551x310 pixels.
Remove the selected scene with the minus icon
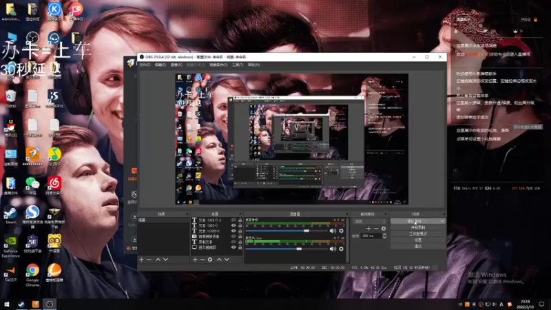[149, 260]
